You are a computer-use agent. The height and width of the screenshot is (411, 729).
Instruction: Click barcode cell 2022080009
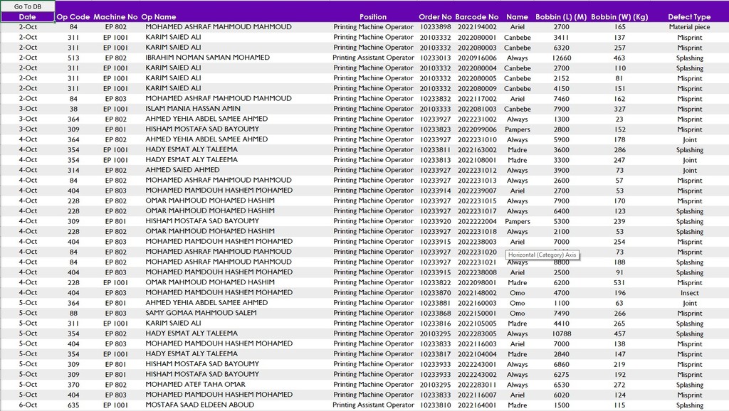[477, 88]
